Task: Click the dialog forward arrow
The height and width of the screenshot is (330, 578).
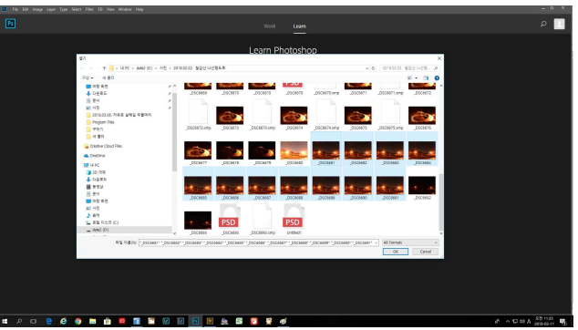Action: pyautogui.click(x=91, y=68)
